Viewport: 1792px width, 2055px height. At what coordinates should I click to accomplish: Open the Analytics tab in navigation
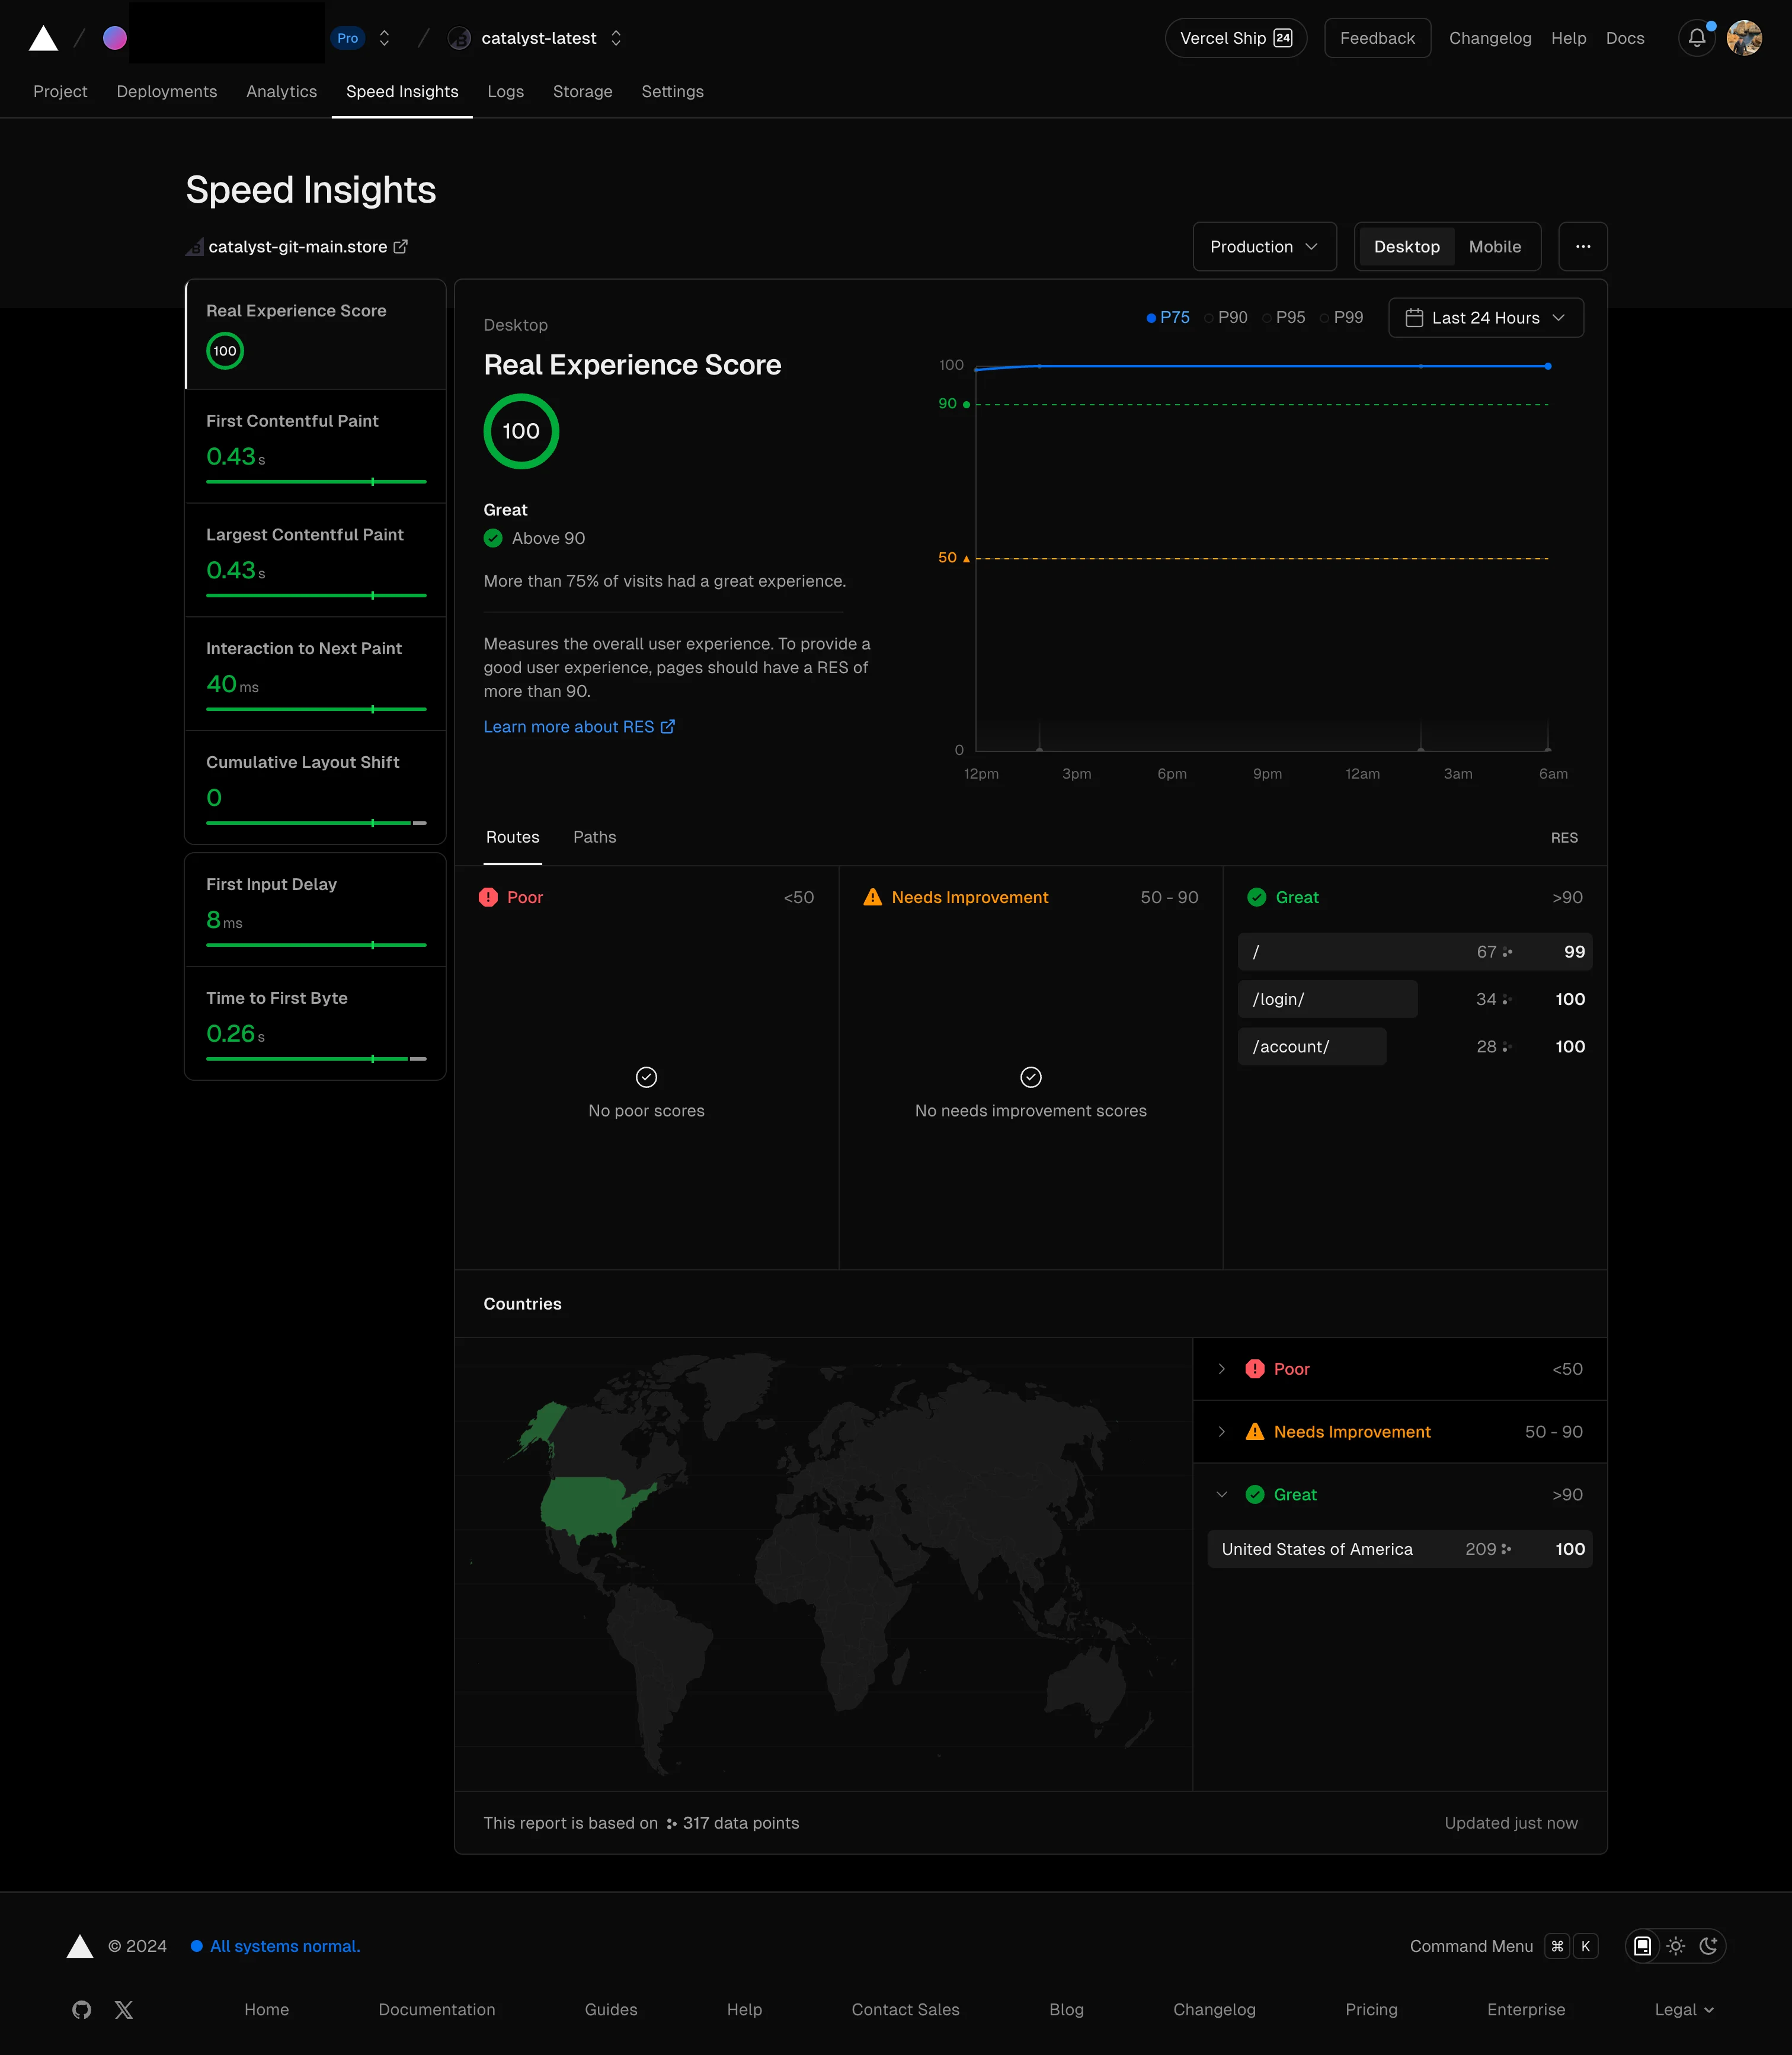(281, 91)
